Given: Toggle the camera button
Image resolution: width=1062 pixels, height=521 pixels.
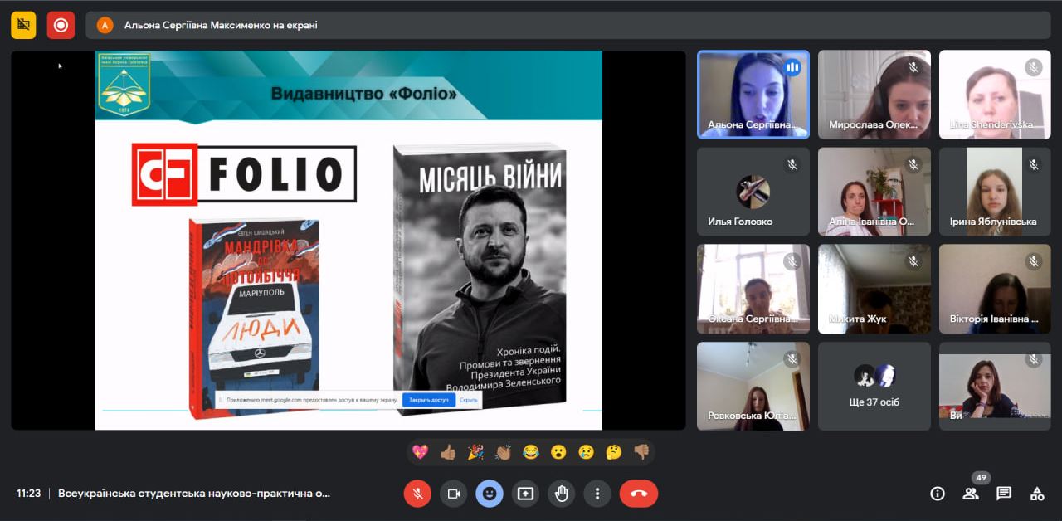Looking at the screenshot, I should [x=453, y=494].
